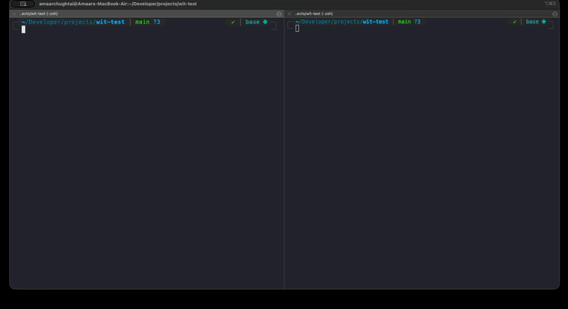Click the window control pill in the title bar
The width and height of the screenshot is (568, 309).
click(23, 4)
